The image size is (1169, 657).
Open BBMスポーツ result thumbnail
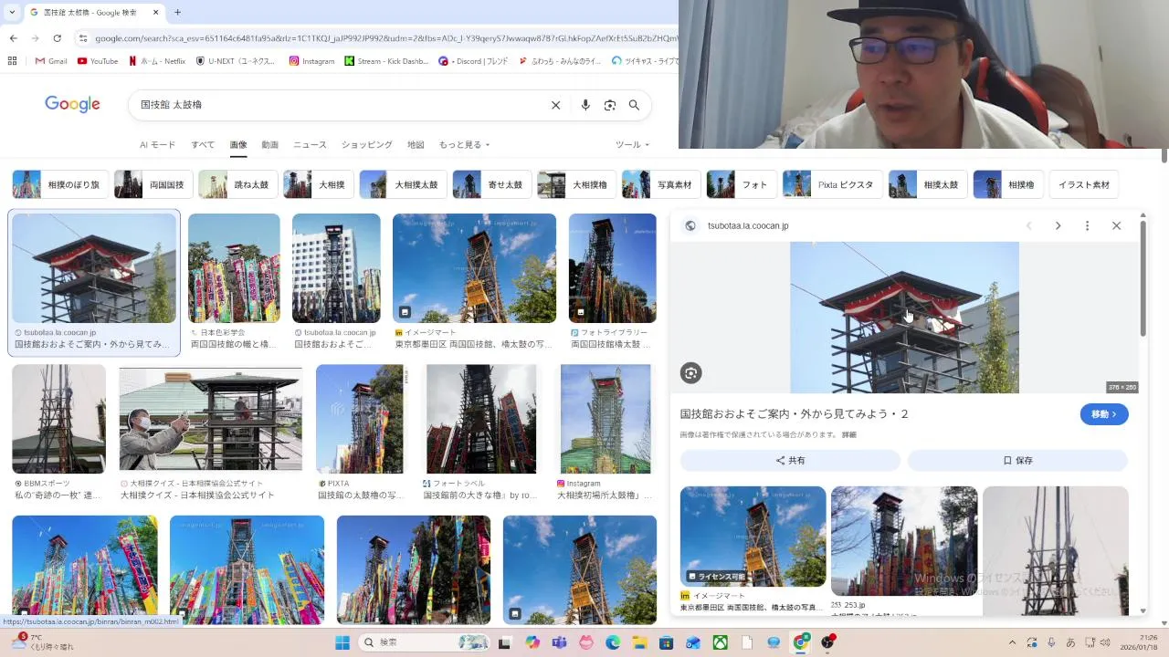[x=58, y=419]
